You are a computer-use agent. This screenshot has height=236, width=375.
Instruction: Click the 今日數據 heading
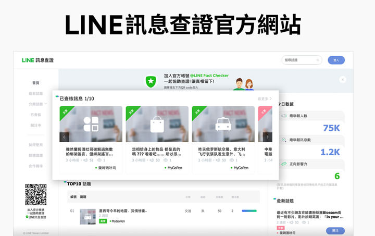click(x=285, y=104)
